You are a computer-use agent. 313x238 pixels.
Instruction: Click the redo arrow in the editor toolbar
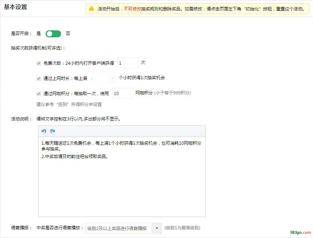(x=53, y=131)
